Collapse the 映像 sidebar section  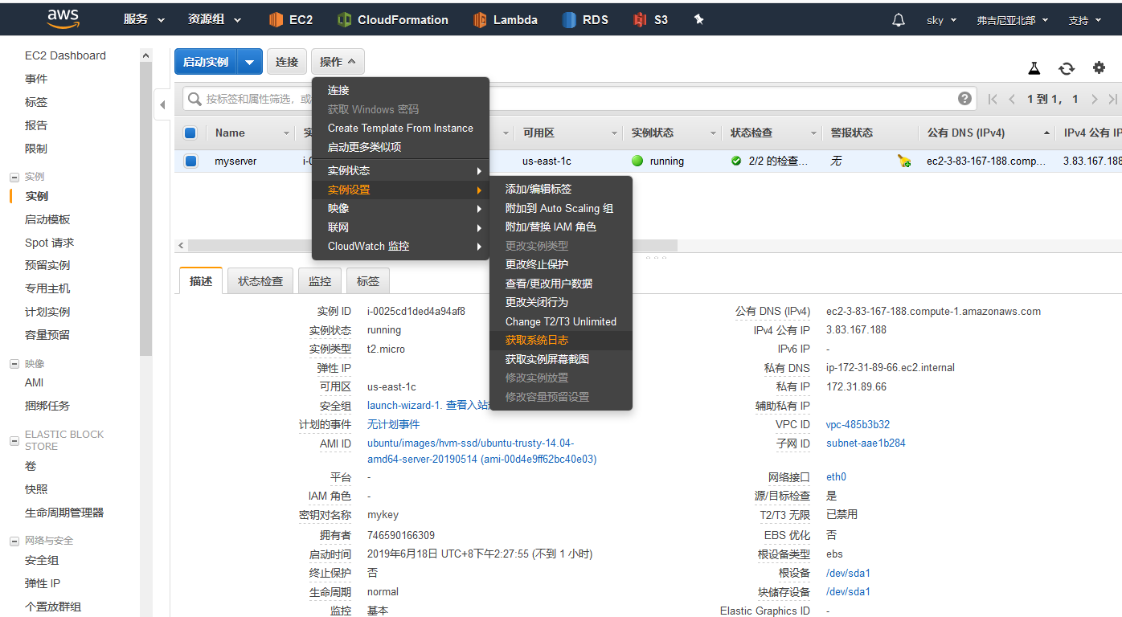click(14, 364)
